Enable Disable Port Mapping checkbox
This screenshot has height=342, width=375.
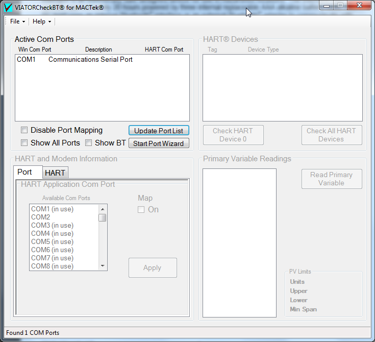pos(24,130)
